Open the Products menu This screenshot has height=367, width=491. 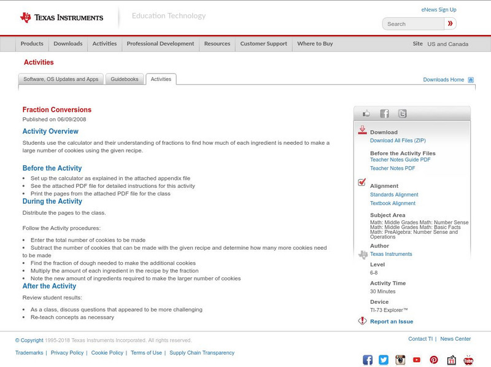[31, 44]
